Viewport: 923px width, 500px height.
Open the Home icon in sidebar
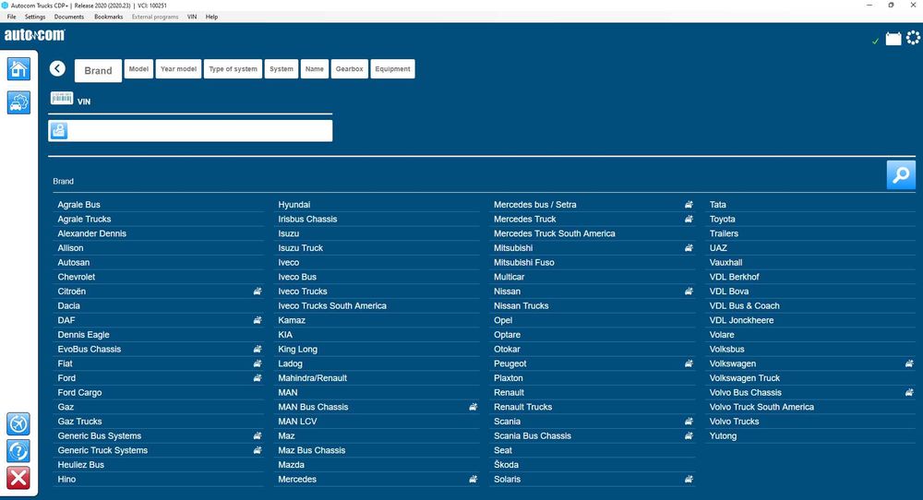click(18, 69)
